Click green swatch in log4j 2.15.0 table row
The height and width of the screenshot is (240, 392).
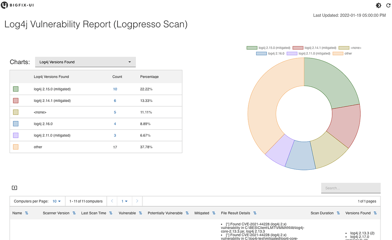16,89
